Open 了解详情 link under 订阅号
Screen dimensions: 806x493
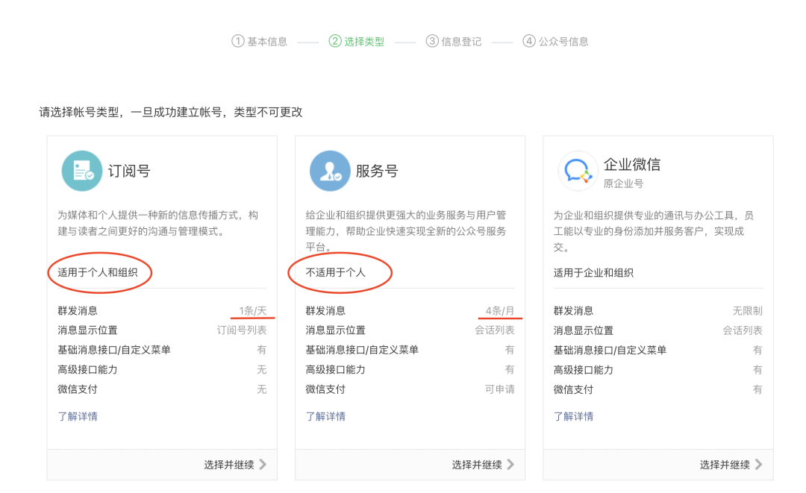coord(78,416)
